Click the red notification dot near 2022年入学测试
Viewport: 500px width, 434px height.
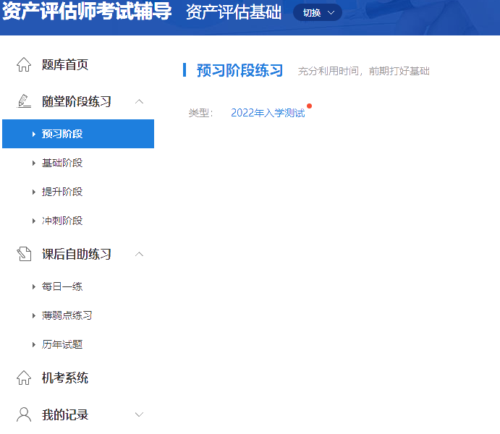(309, 106)
